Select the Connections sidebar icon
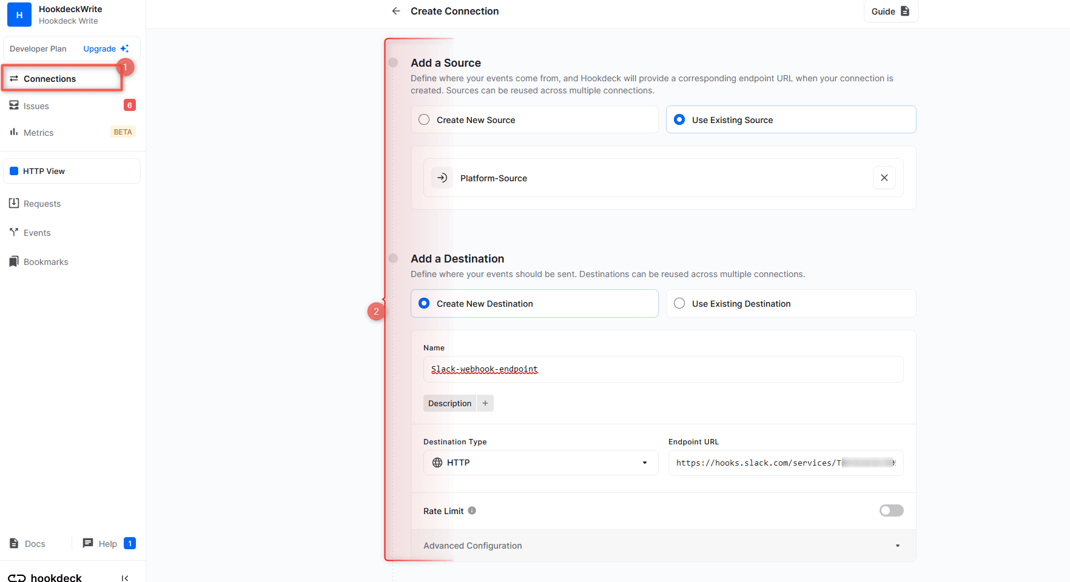Viewport: 1070px width, 582px height. tap(14, 78)
